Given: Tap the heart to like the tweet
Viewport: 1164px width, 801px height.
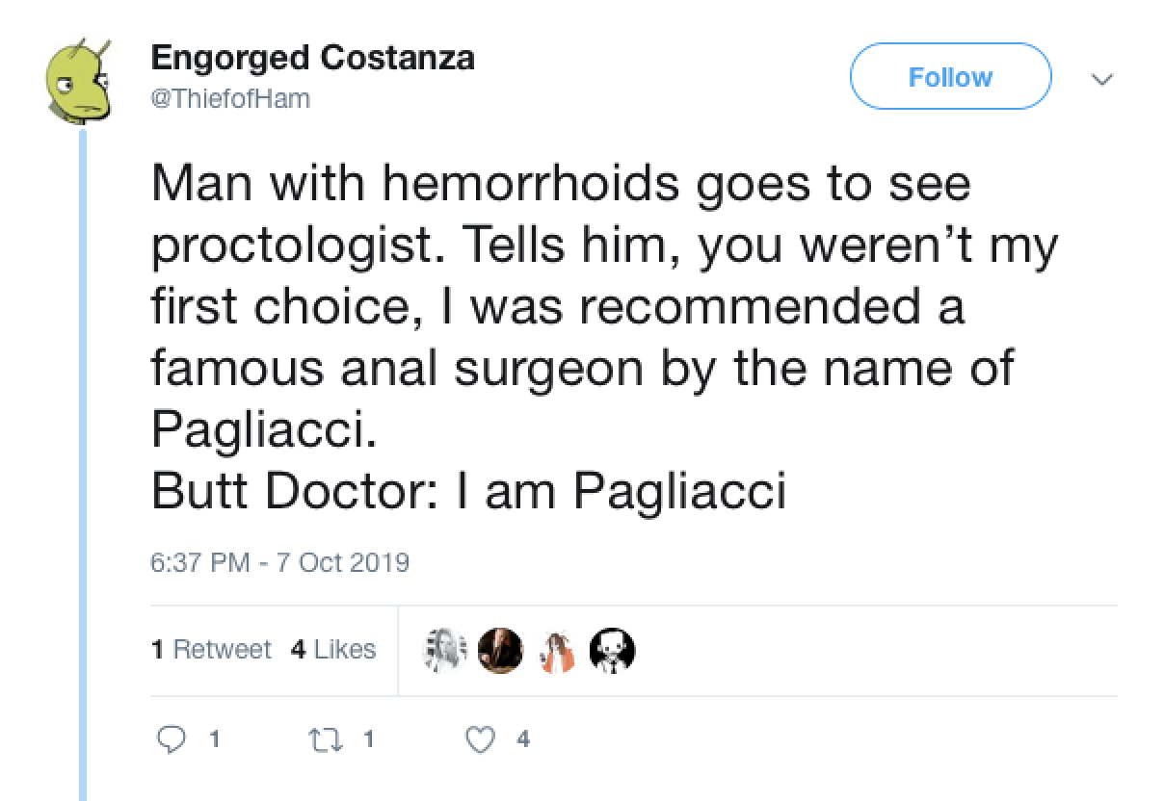Looking at the screenshot, I should coord(479,739).
